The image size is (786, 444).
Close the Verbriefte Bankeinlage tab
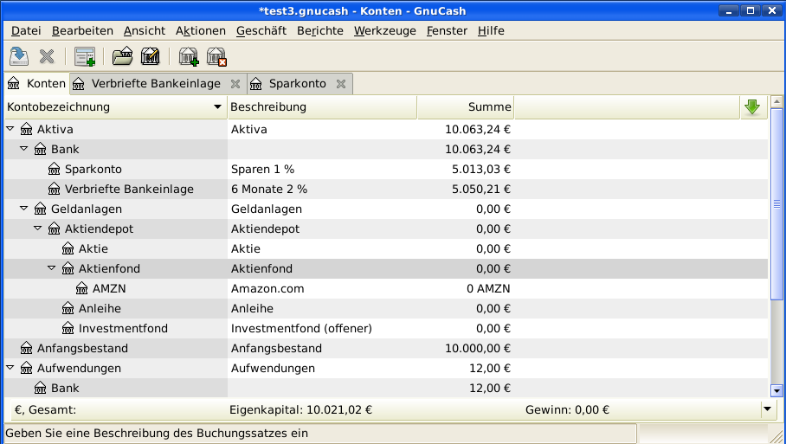235,84
